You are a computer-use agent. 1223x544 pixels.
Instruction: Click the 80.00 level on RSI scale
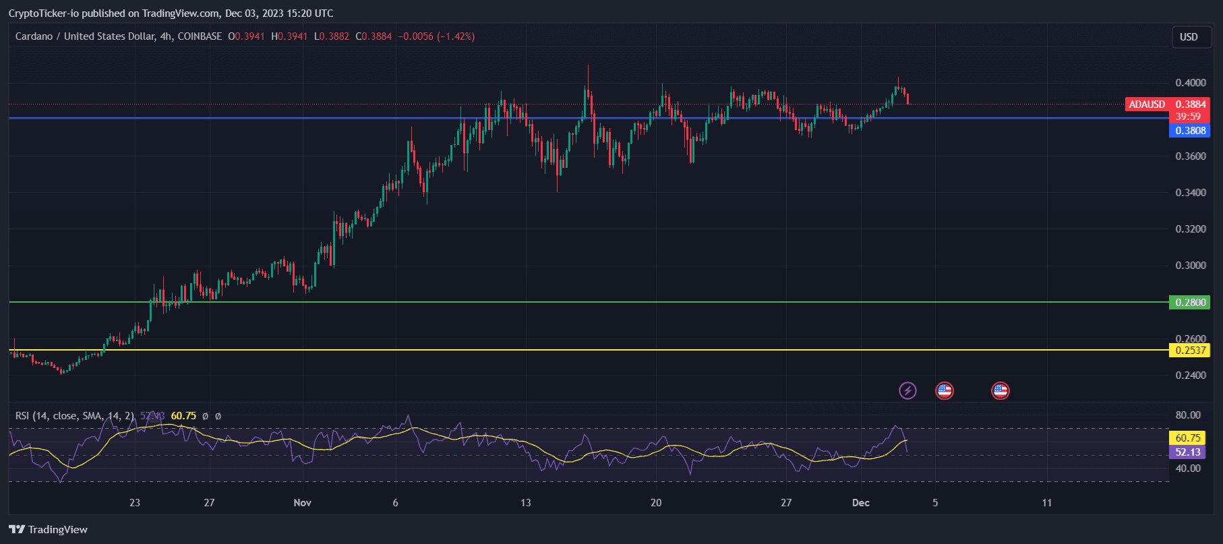point(1187,415)
